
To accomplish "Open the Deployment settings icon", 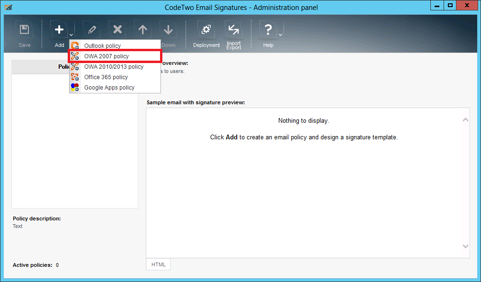I will [206, 30].
